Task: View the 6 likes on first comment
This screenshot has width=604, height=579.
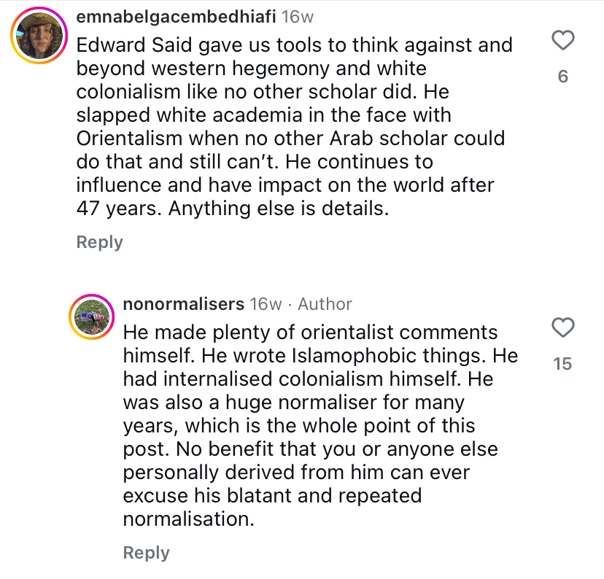Action: (562, 76)
